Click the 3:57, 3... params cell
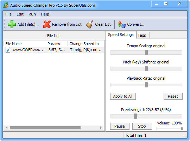 [x=56, y=50]
